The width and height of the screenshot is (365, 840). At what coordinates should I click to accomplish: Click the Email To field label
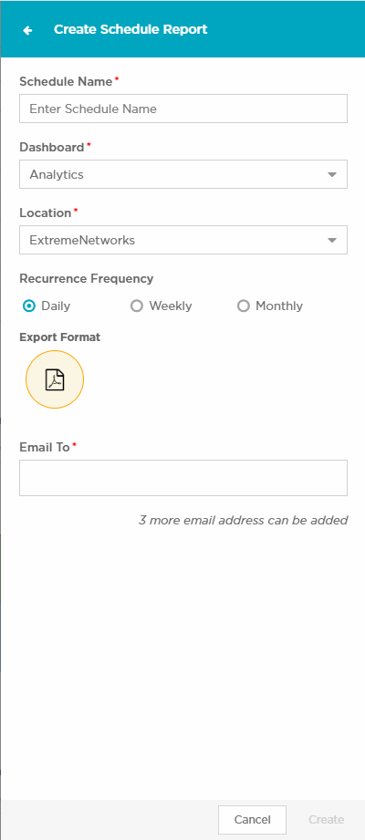tap(45, 447)
